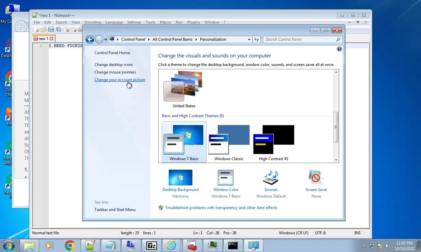The height and width of the screenshot is (252, 421).
Task: Apply the High Contrast #1 theme
Action: point(274,142)
